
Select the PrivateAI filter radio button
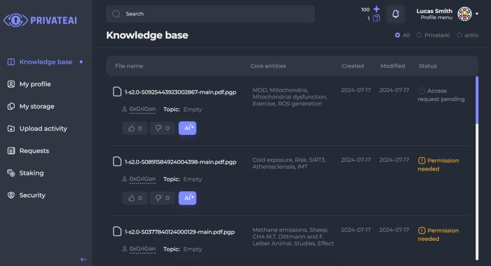pyautogui.click(x=419, y=36)
